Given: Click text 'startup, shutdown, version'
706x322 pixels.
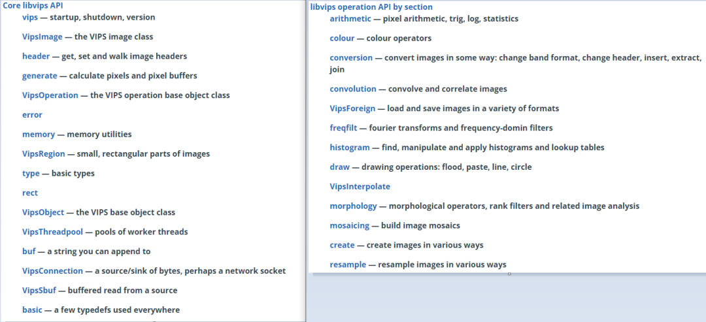Looking at the screenshot, I should pos(102,18).
